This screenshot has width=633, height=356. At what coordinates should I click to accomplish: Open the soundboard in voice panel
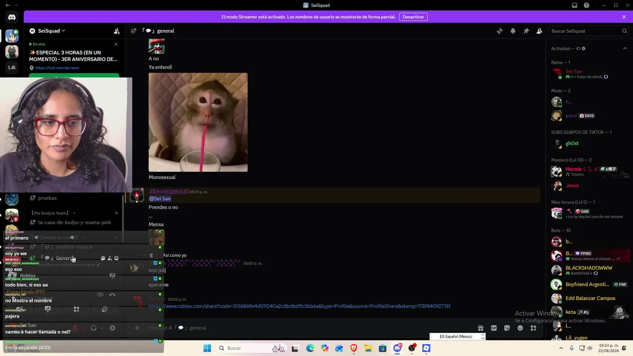105,310
